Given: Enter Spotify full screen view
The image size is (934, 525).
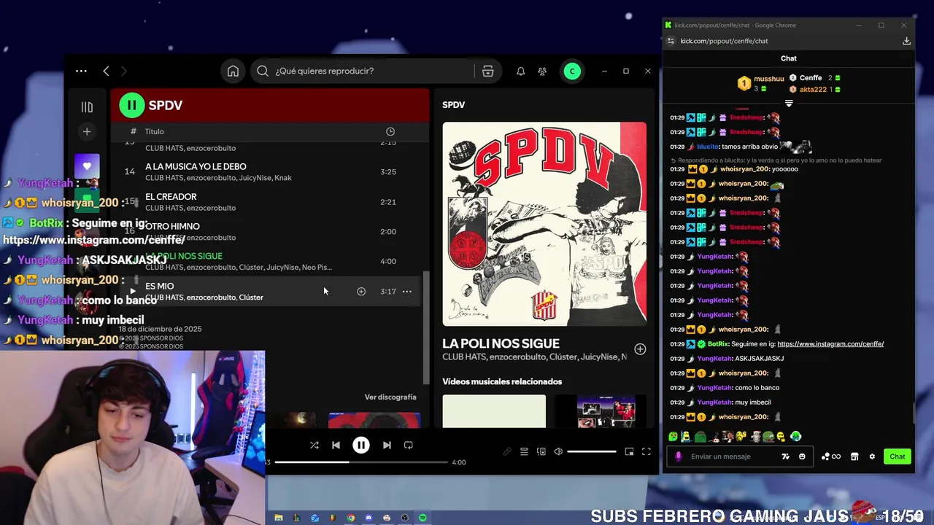Looking at the screenshot, I should click(647, 451).
